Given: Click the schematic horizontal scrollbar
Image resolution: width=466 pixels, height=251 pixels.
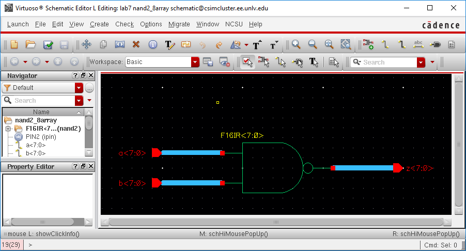Looking at the screenshot, I should coord(276,222).
